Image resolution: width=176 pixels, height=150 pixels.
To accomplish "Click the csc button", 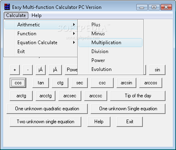I will tap(102, 83).
